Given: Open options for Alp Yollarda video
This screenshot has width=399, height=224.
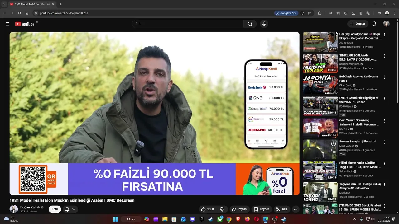Looking at the screenshot, I should tap(385, 35).
